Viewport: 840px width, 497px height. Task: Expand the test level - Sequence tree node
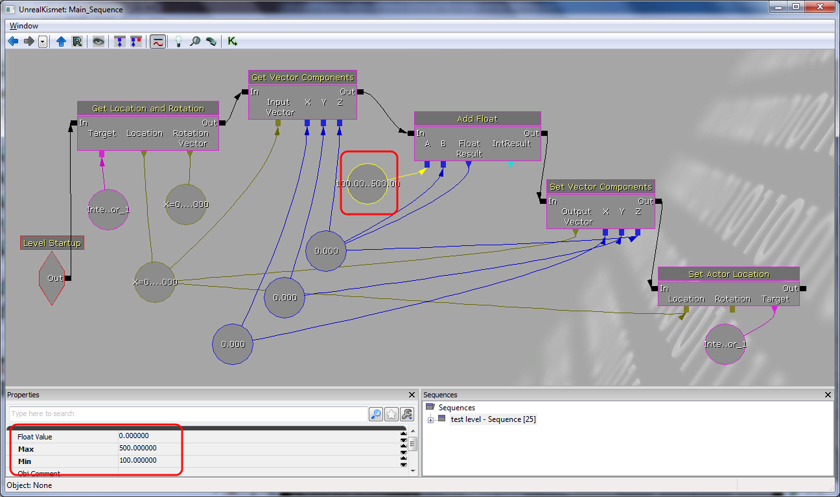click(x=430, y=420)
